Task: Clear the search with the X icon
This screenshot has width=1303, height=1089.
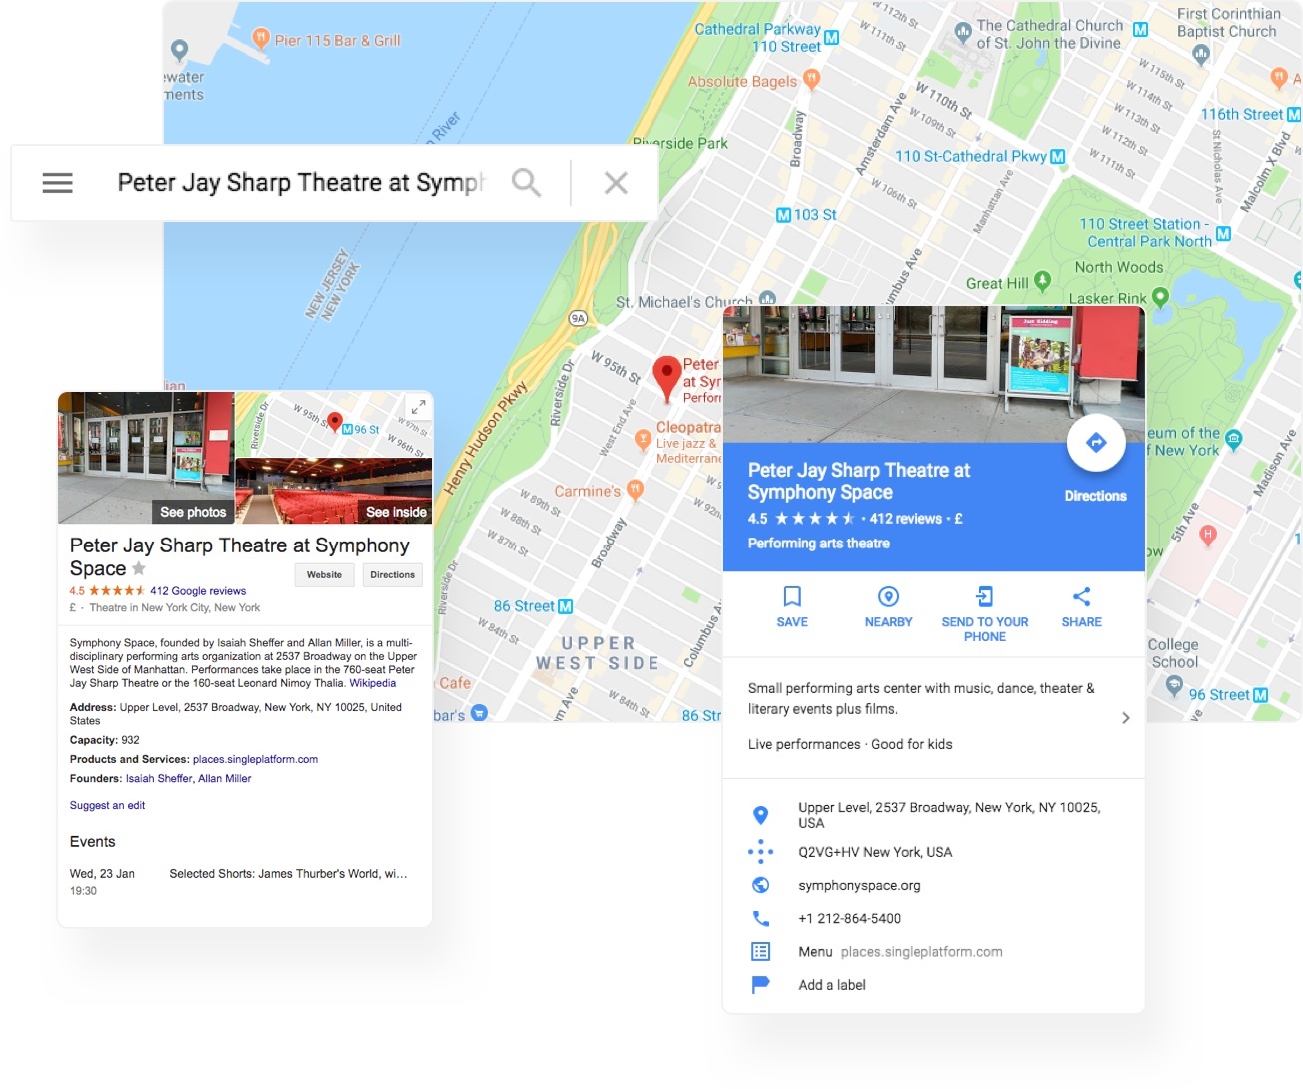Action: (x=616, y=183)
